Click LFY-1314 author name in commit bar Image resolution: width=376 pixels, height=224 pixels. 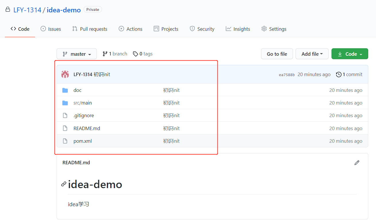(83, 74)
